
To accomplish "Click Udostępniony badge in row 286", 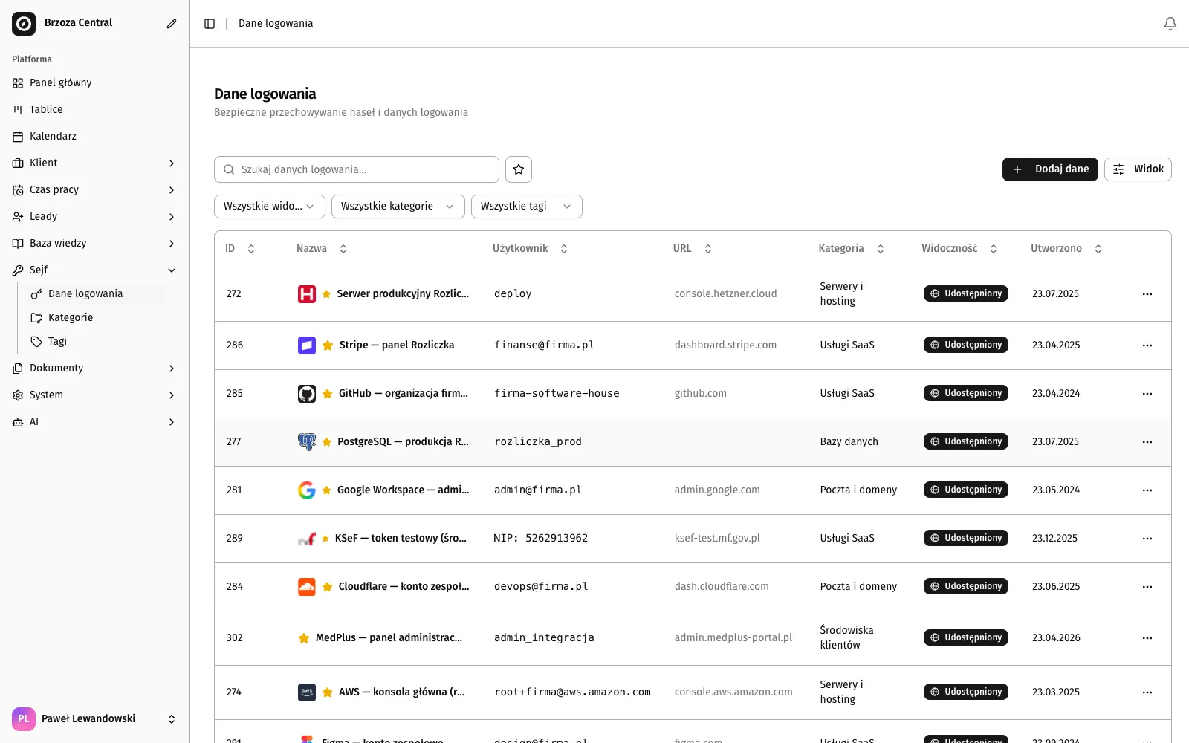I will coord(966,345).
